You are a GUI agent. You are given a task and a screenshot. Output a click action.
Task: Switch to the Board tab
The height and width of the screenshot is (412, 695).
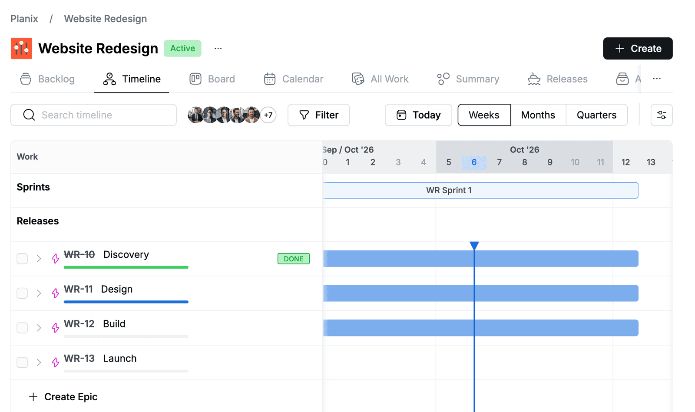click(x=212, y=79)
